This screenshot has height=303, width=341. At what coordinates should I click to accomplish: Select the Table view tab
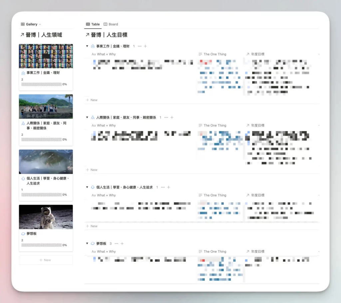pyautogui.click(x=93, y=24)
